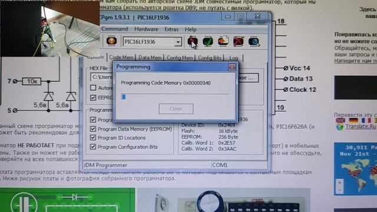The width and height of the screenshot is (377, 212).
Task: Click the German flag translation icon
Action: pyautogui.click(x=353, y=120)
